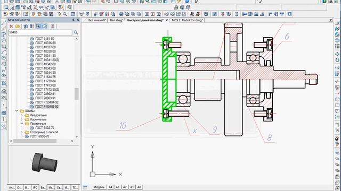Viewport: 341px width, 191px height.
Task: Switch to the MCS 2 Reduktor.dwg* tab
Action: tap(187, 20)
